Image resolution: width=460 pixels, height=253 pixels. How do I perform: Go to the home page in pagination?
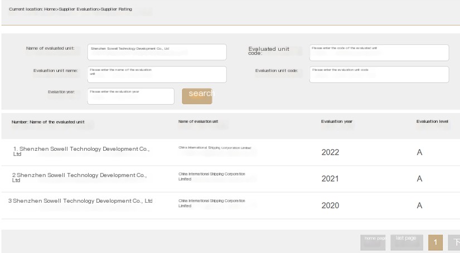click(x=373, y=242)
